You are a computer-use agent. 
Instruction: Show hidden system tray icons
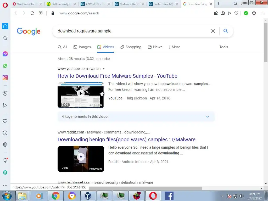coord(222,196)
